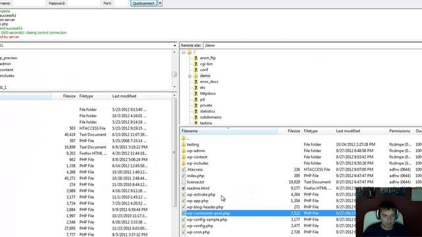Open the Quickconnect history dropdown arrow
Screen dimensions: 422x237
(x=160, y=3)
